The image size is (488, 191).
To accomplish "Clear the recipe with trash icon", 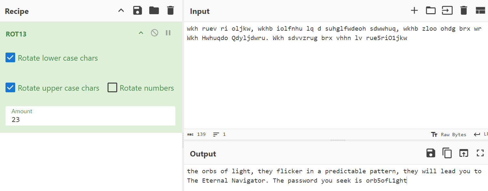I will click(x=171, y=11).
